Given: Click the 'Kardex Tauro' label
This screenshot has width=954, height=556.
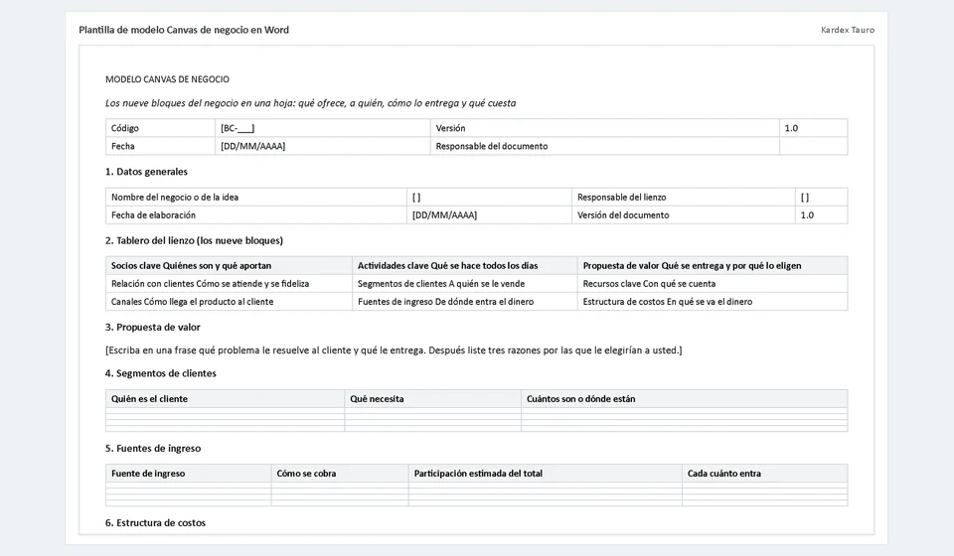Looking at the screenshot, I should (x=848, y=30).
